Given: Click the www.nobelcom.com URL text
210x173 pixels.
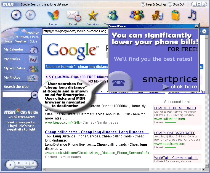Looking at the screenshot, I should 170,144.
